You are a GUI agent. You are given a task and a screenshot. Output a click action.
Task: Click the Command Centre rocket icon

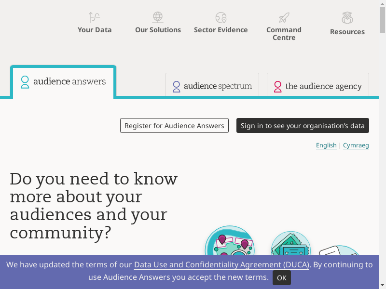tap(284, 18)
